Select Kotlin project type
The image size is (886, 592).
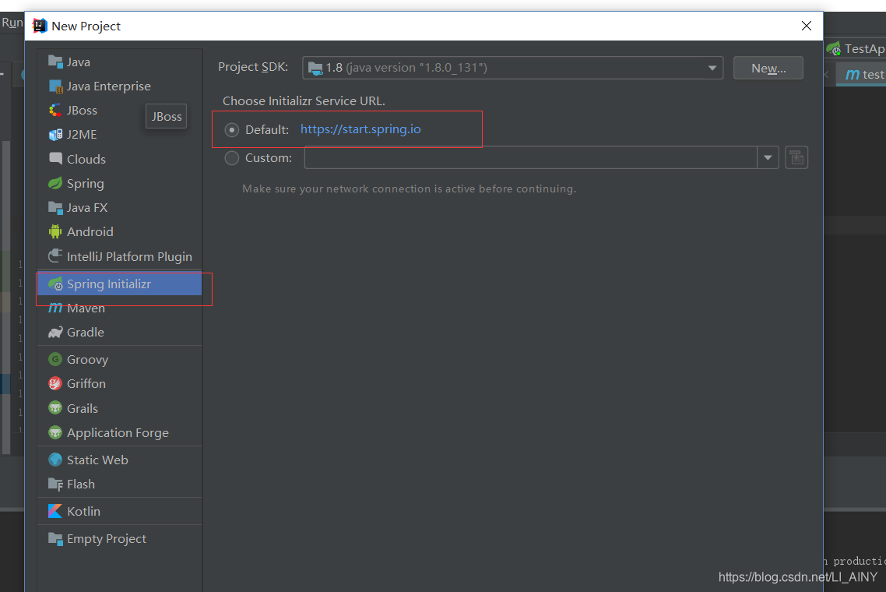pyautogui.click(x=119, y=511)
